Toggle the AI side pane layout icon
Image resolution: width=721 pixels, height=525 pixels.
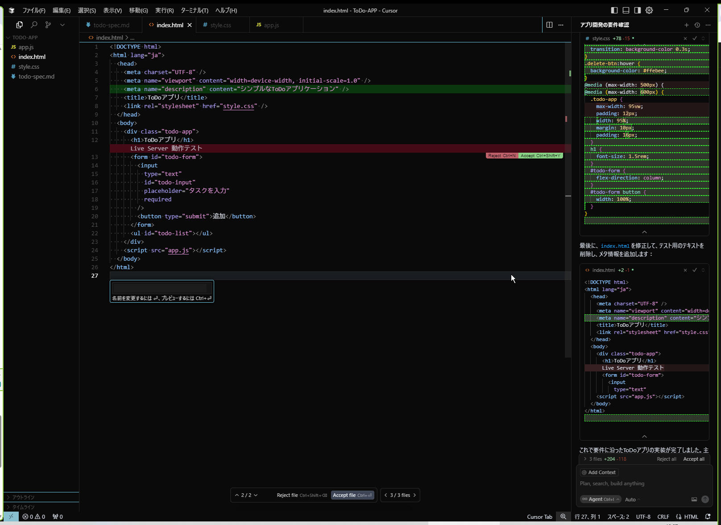[x=638, y=10]
